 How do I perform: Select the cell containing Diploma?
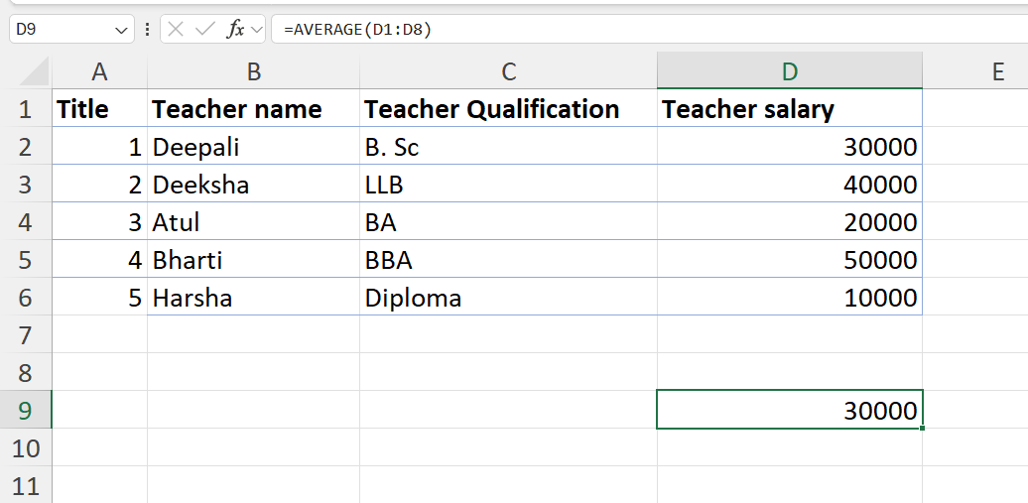click(508, 298)
